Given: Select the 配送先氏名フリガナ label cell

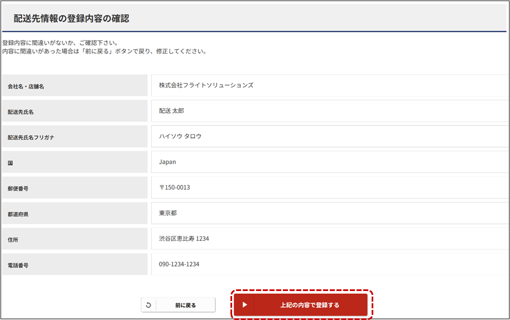Looking at the screenshot, I should (x=75, y=137).
